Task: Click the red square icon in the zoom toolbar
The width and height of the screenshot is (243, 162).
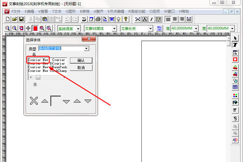Action: pos(36,28)
